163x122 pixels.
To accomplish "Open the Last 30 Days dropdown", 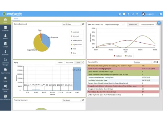I will (x=72, y=24).
